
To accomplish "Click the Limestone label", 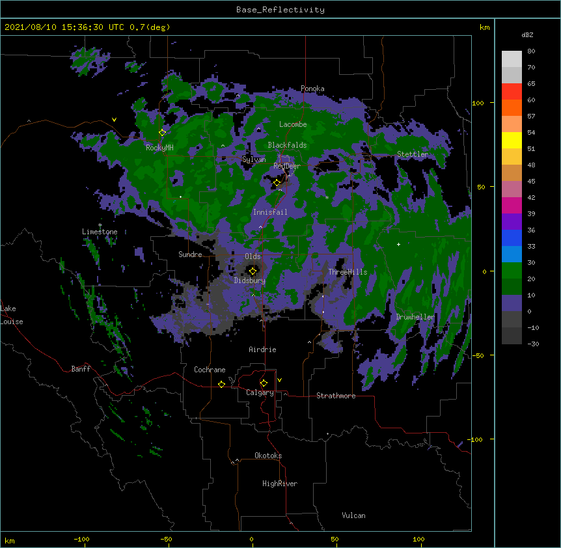I will pos(100,232).
